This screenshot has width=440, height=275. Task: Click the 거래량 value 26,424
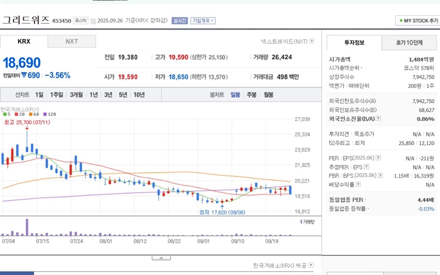click(x=282, y=57)
